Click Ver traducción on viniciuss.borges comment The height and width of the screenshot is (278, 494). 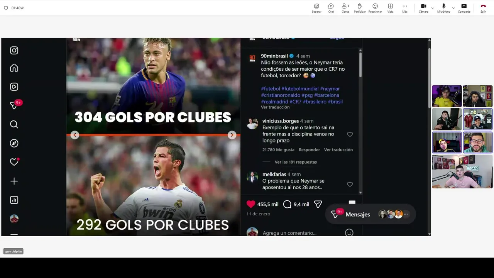coord(338,150)
